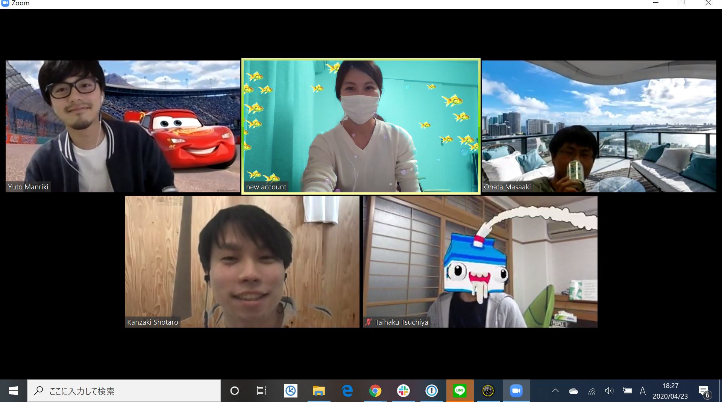Click Cortana circle icon
Screen dimensions: 722x402
pos(235,391)
